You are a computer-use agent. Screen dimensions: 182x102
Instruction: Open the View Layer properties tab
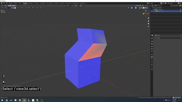click(152, 46)
